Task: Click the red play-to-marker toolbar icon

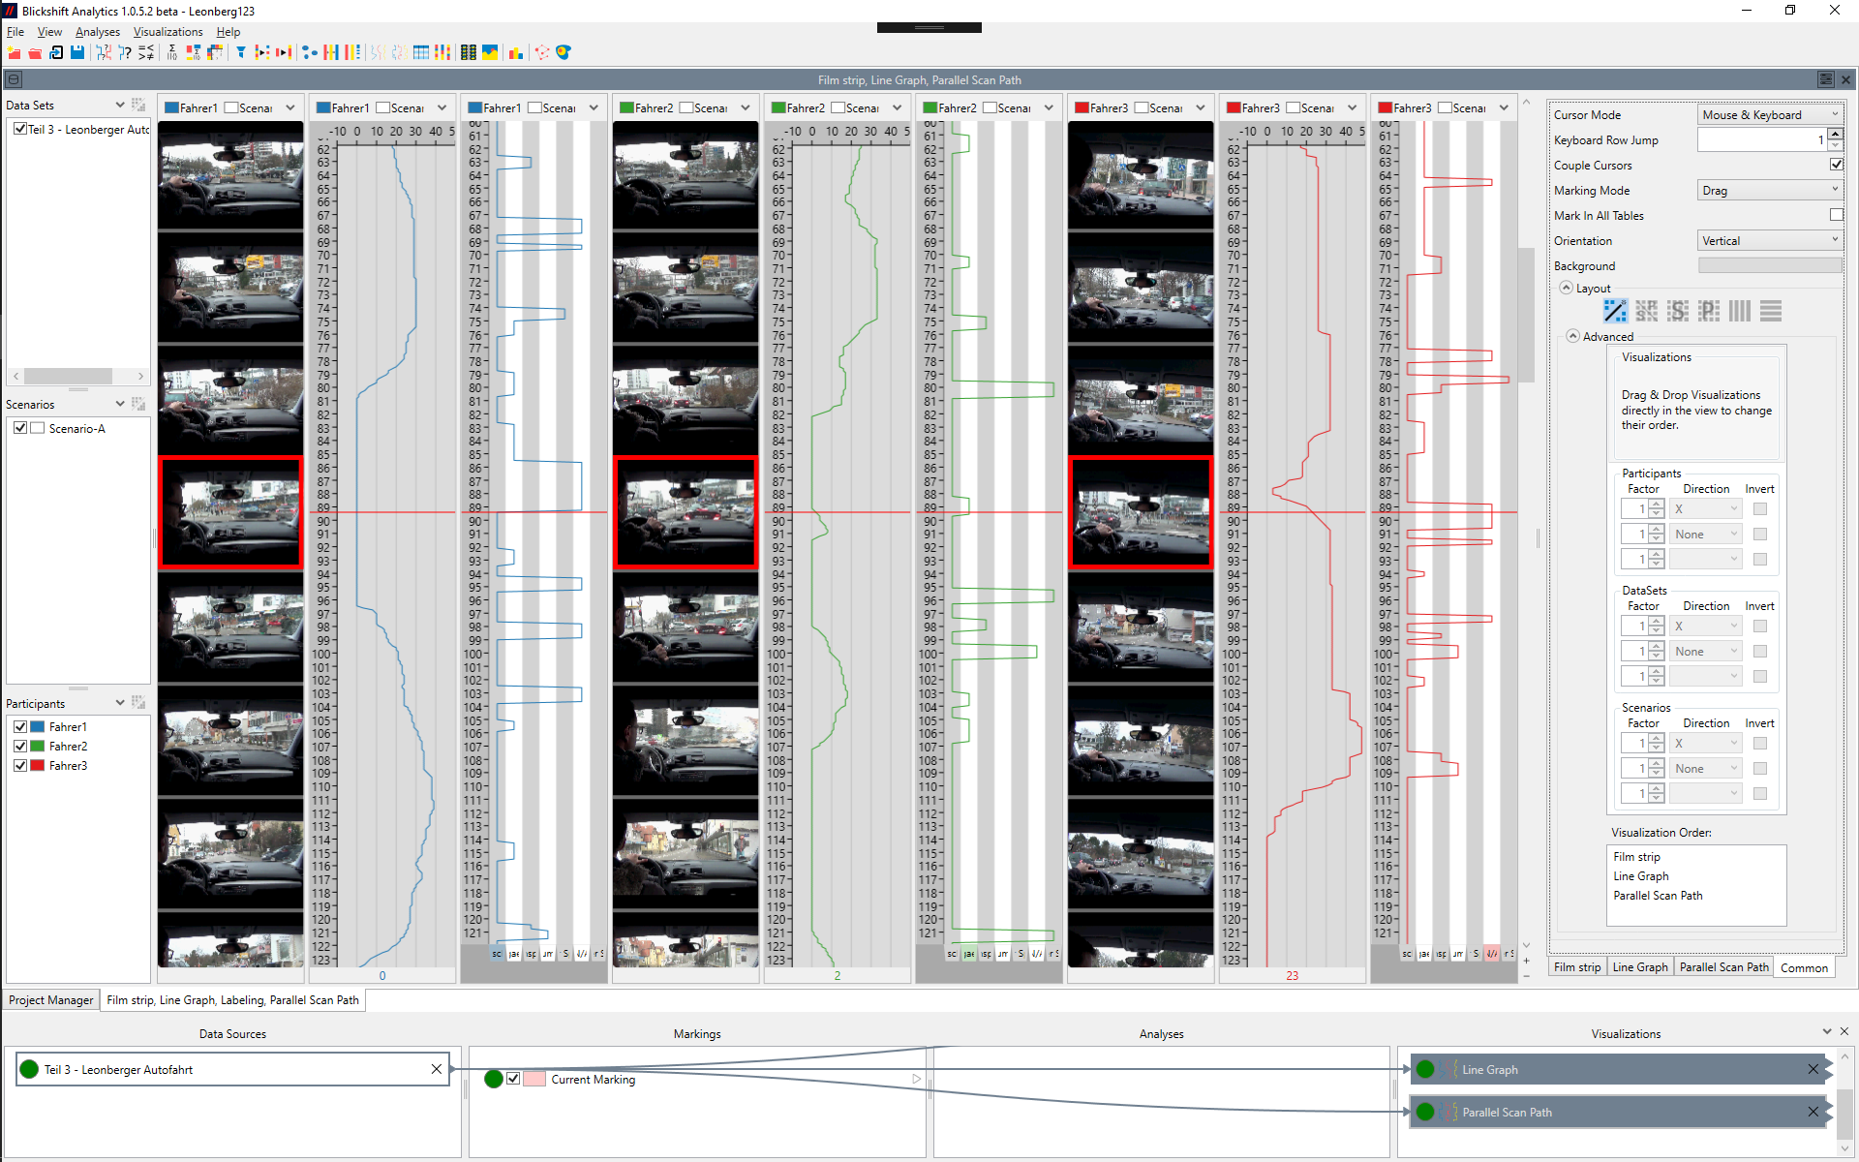Action: (284, 52)
